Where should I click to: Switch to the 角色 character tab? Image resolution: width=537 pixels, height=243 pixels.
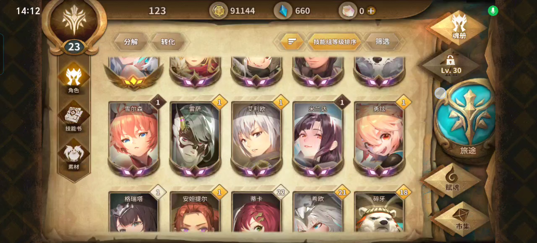pyautogui.click(x=73, y=79)
